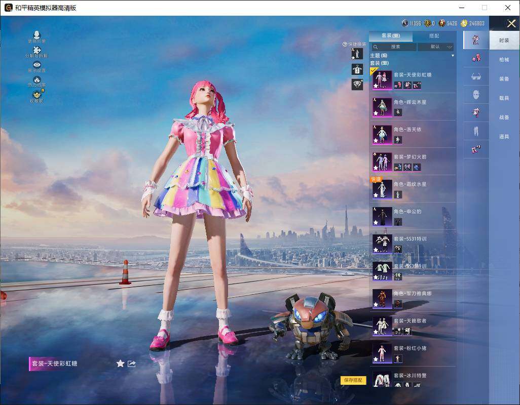Switch to the 搭配 tab
The image size is (520, 405).
coord(434,36)
